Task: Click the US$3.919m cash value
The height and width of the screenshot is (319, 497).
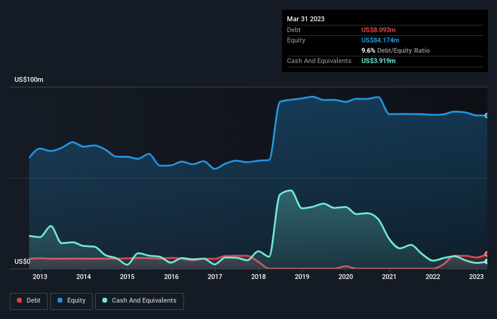Action: tap(378, 61)
